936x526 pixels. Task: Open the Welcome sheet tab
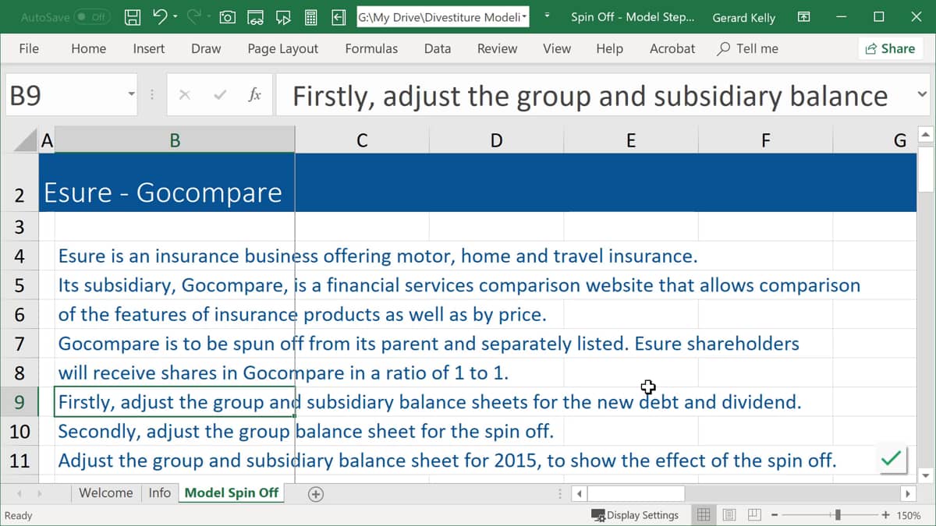click(x=105, y=492)
